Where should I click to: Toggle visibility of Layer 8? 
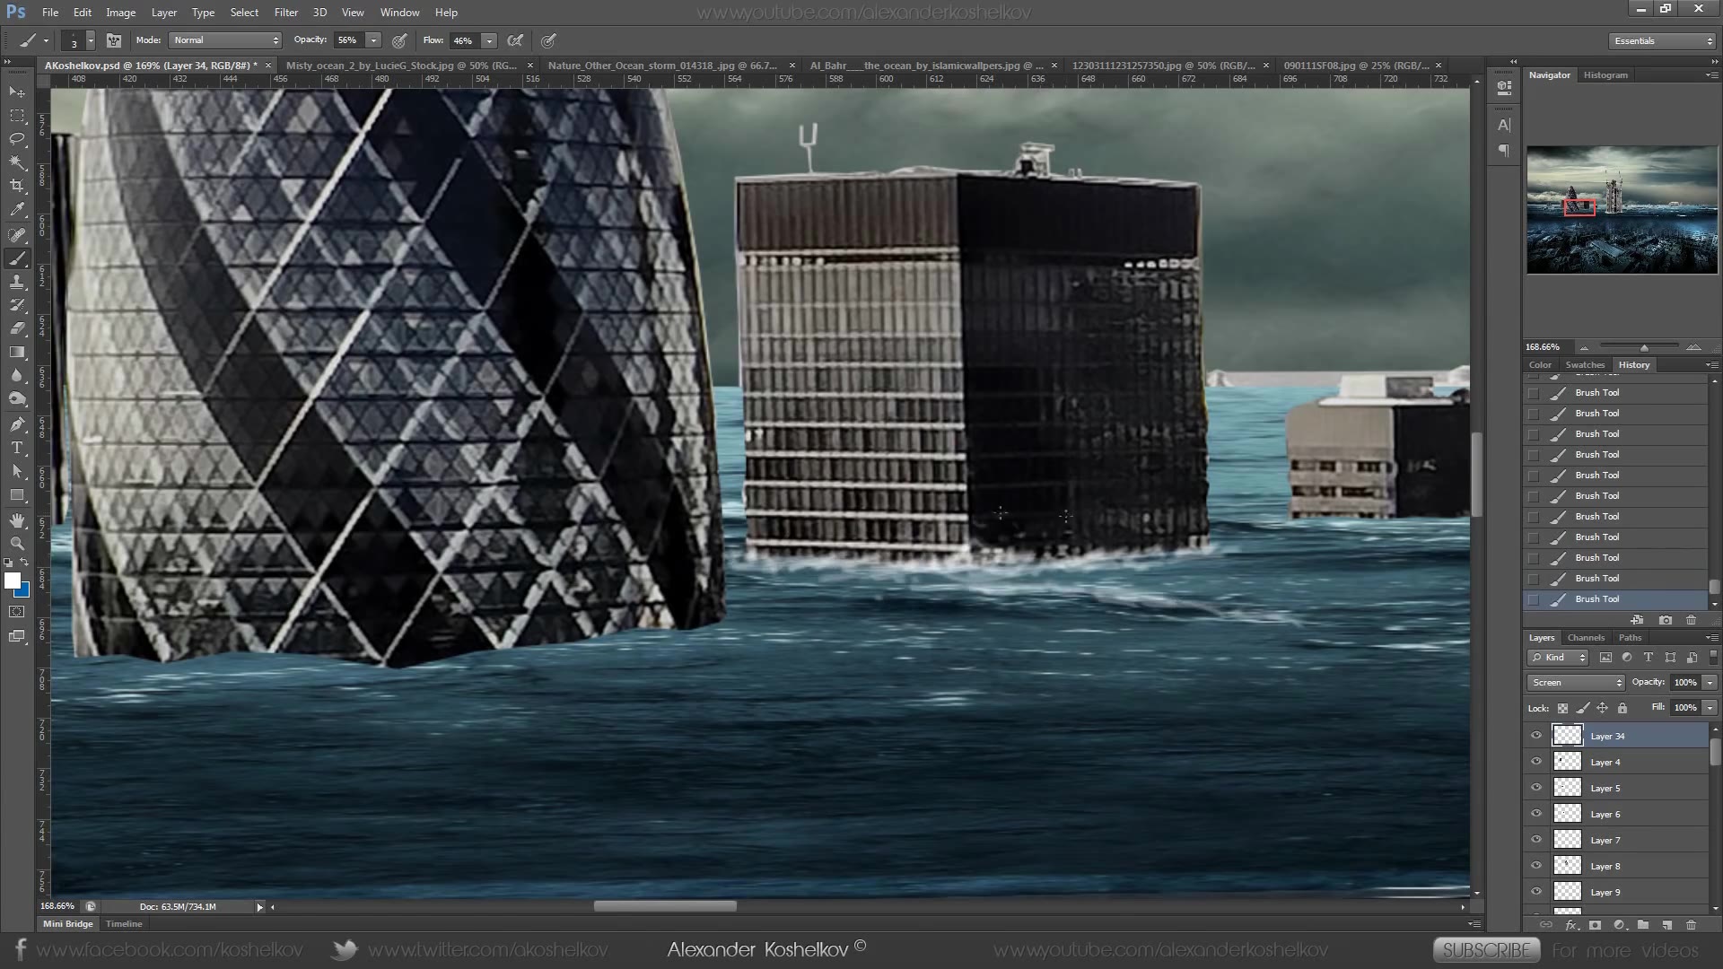(x=1535, y=866)
